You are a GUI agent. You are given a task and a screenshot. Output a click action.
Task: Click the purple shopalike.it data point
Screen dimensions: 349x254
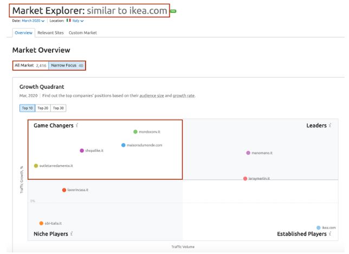tap(82, 151)
